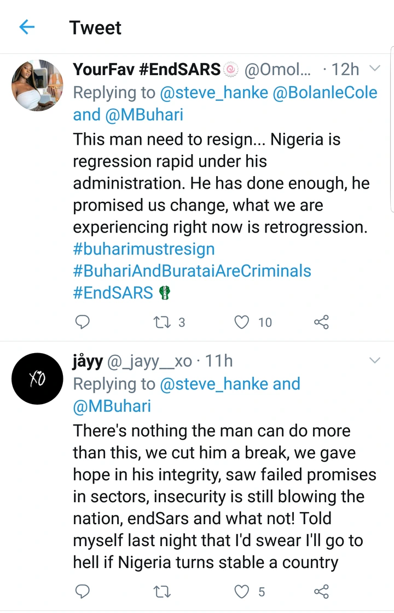Viewport: 394px width, 613px height.
Task: Open jåyy's XO profile avatar
Action: [x=37, y=378]
